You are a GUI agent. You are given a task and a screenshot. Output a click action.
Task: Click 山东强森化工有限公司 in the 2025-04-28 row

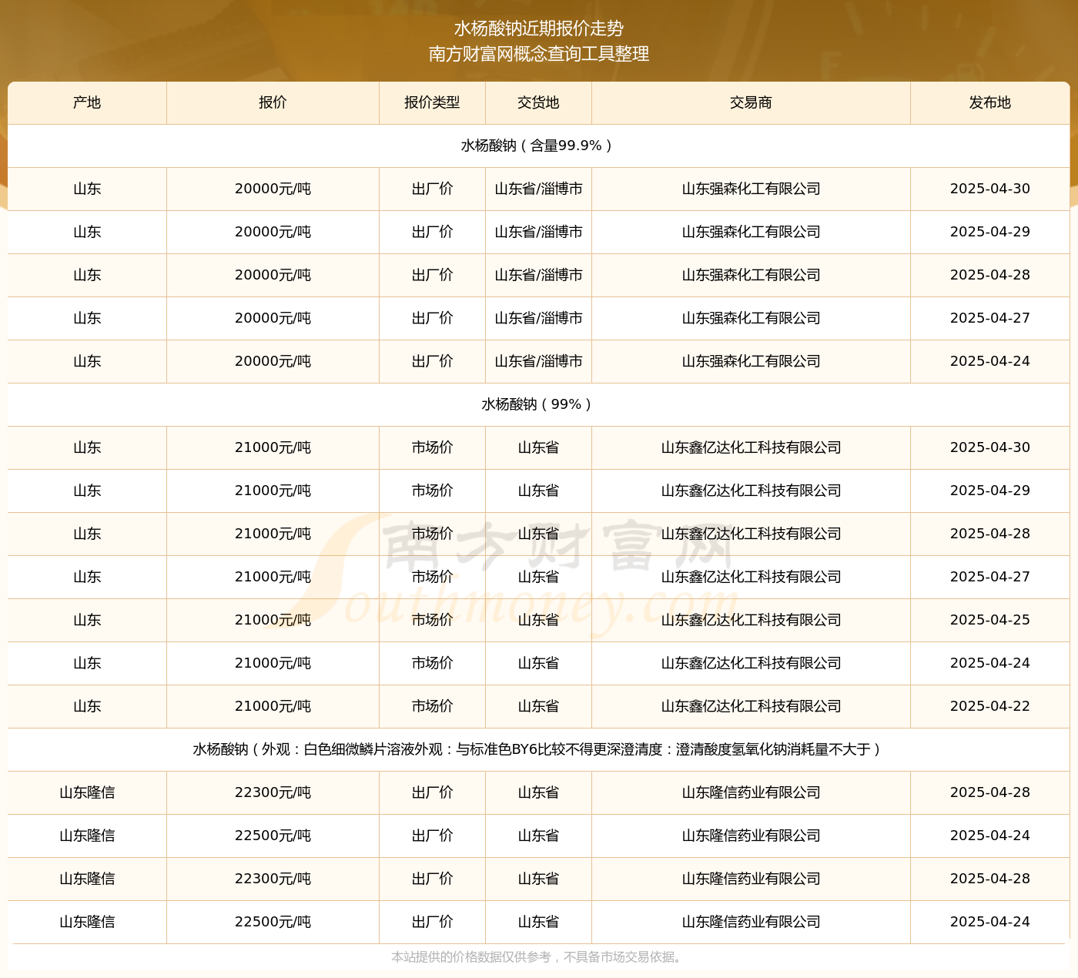click(x=751, y=275)
